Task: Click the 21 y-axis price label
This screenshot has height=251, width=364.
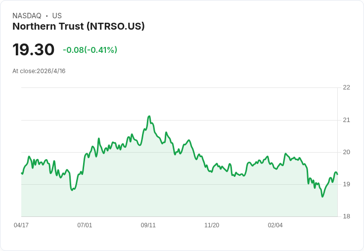Action: [346, 120]
